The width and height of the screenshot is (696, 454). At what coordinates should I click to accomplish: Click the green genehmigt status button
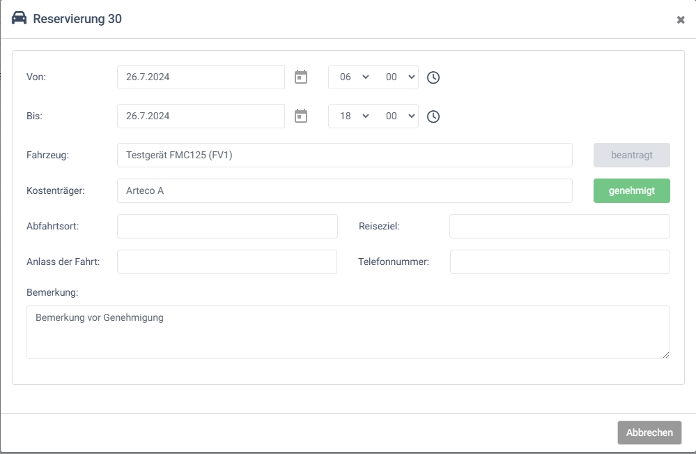pos(631,190)
